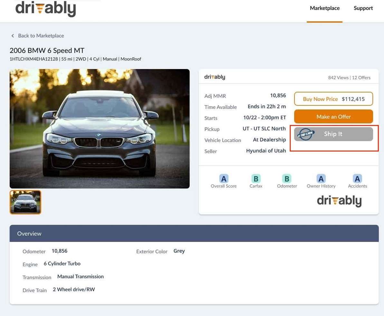Click the Adj MMR value '10,856'
Image resolution: width=384 pixels, height=316 pixels.
click(x=278, y=95)
